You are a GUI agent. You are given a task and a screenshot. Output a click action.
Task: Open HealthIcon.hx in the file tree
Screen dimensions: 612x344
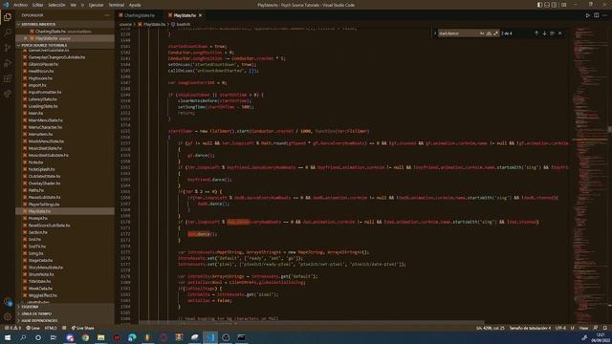click(41, 72)
